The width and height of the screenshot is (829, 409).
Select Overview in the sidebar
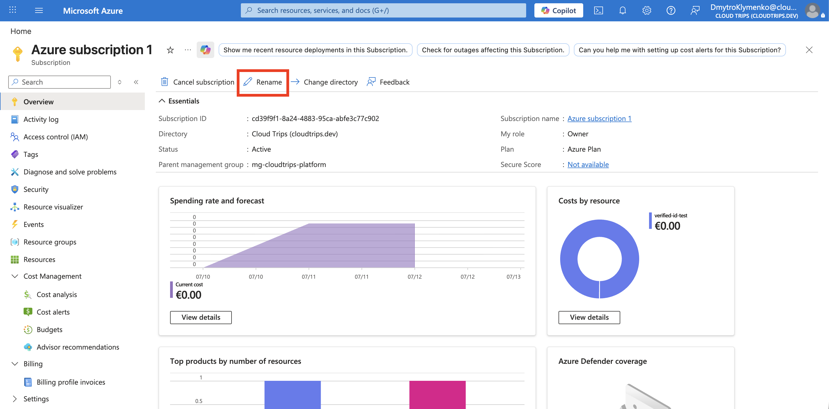click(73, 102)
